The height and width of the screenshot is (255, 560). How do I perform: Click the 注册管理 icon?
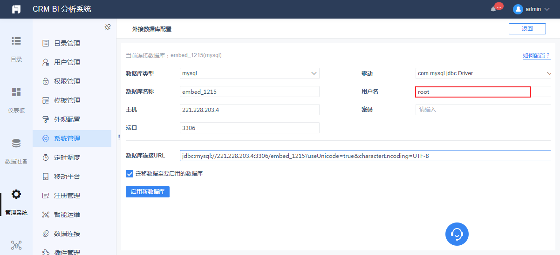46,196
